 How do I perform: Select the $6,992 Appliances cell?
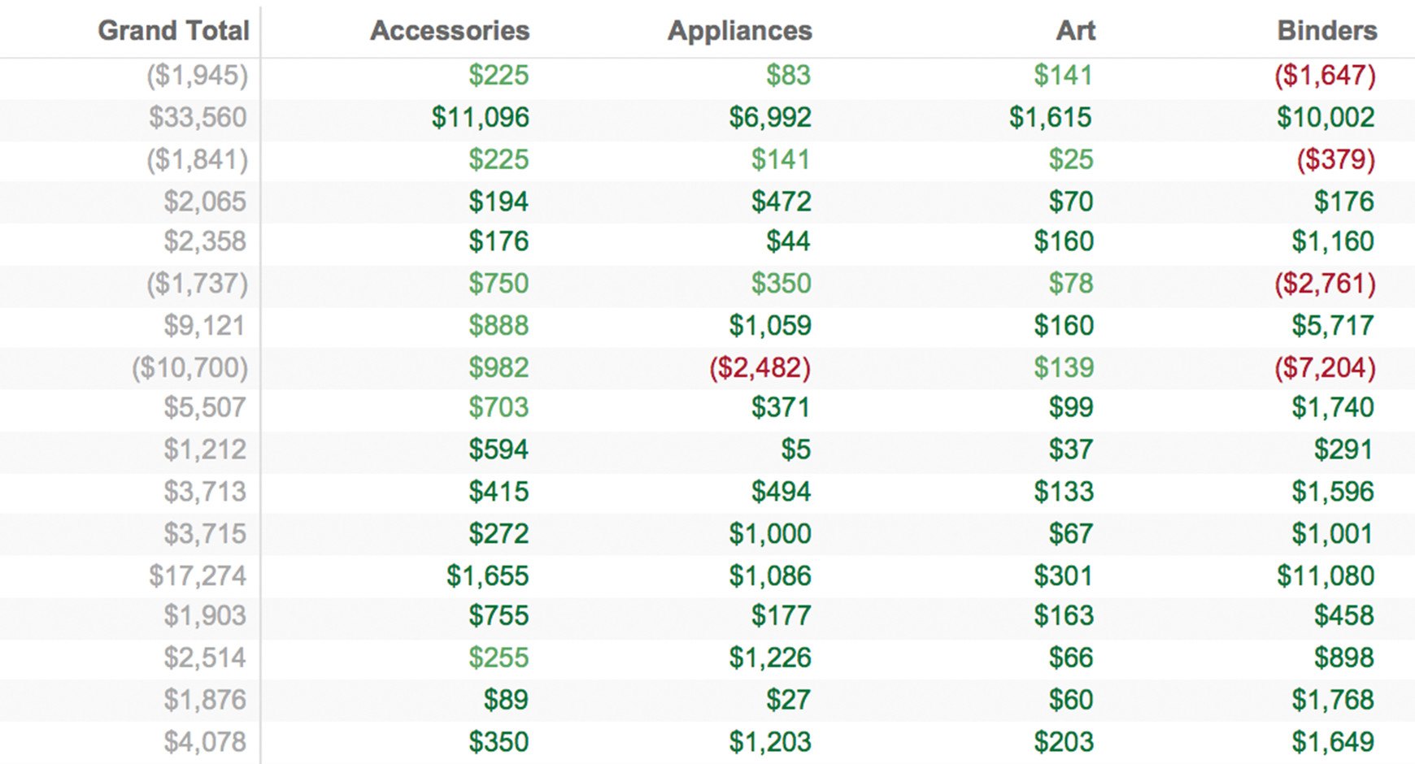(x=769, y=118)
